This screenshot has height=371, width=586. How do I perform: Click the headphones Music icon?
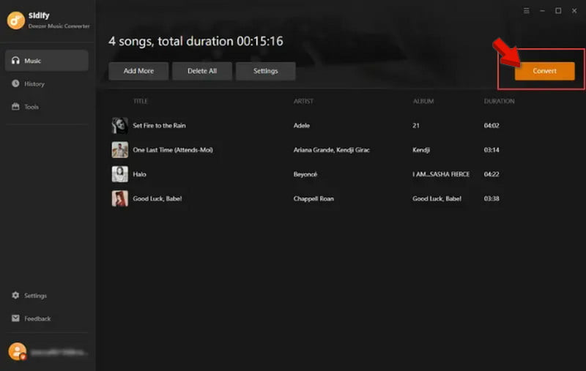15,61
